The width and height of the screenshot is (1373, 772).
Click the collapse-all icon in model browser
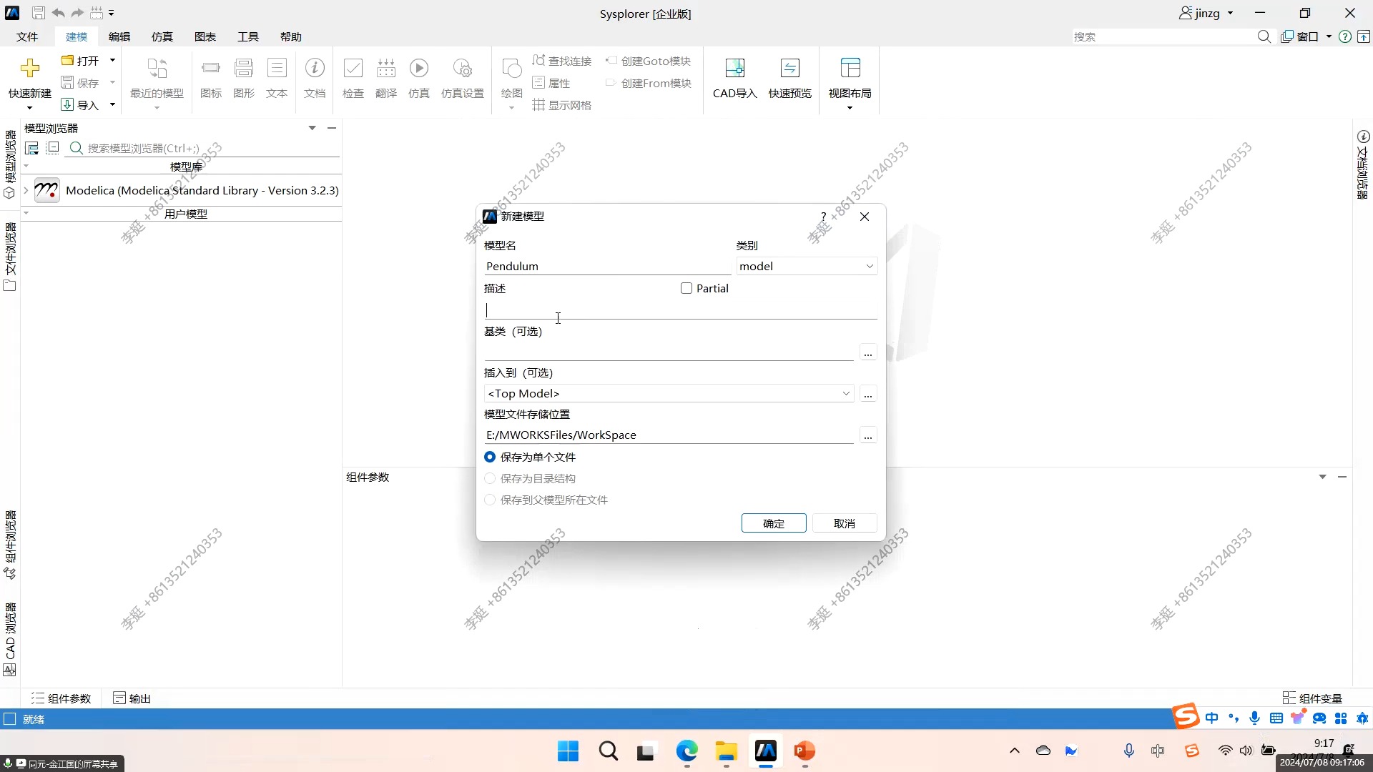(x=53, y=147)
